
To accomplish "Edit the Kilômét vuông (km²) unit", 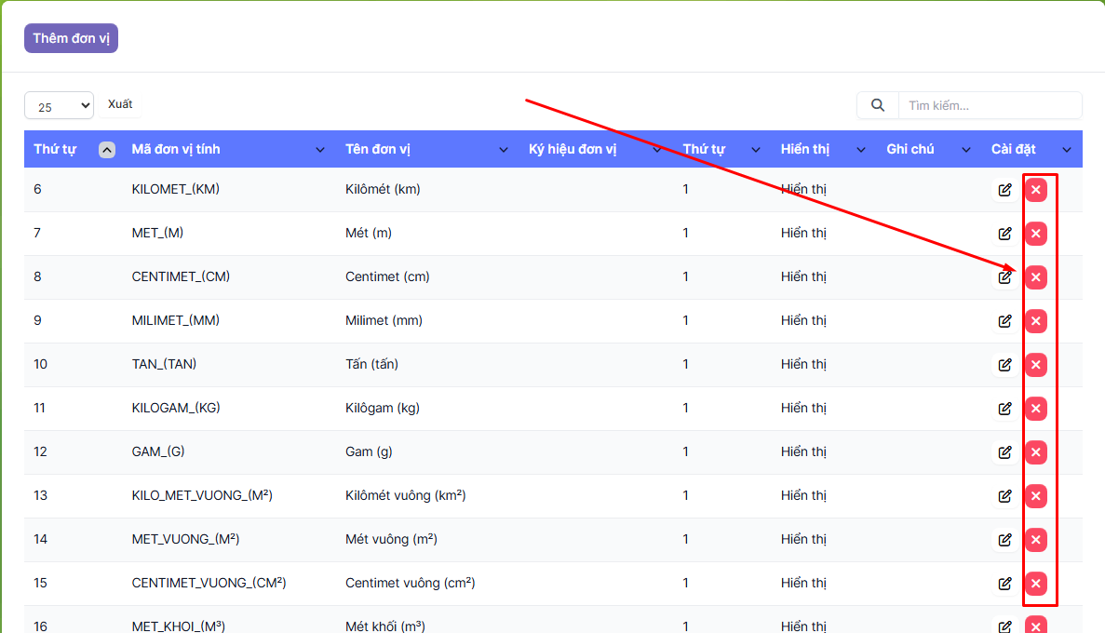I will (x=1004, y=496).
